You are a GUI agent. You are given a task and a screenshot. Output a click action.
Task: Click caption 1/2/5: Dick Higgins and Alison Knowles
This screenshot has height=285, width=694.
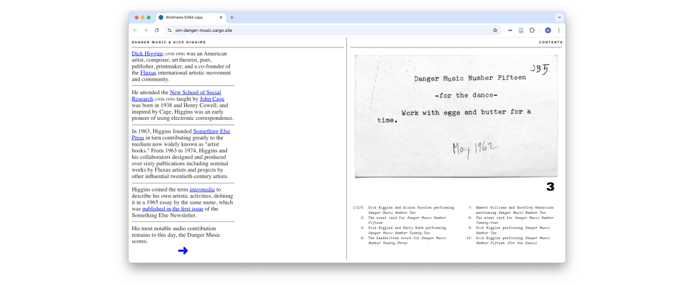click(x=404, y=210)
